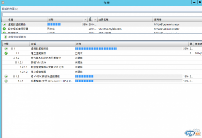Minimize the 作業 window
Image resolution: width=202 pixels, height=138 pixels.
pos(194,2)
